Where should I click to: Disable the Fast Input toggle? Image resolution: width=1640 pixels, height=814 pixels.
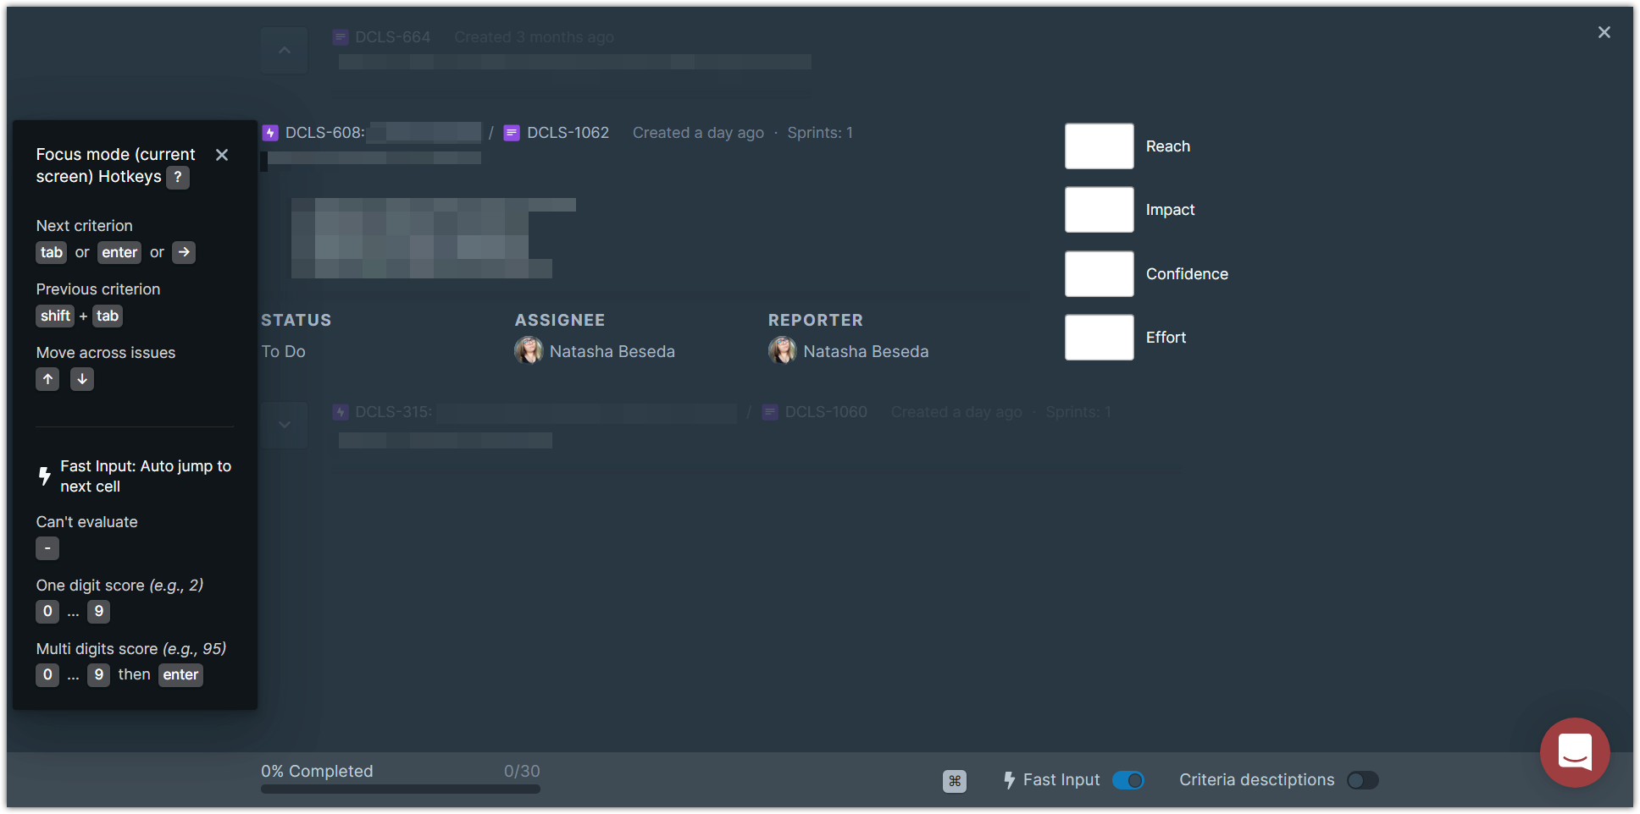1127,780
